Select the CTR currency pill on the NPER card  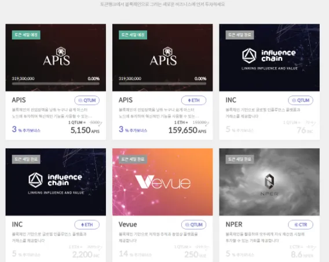[301, 225]
